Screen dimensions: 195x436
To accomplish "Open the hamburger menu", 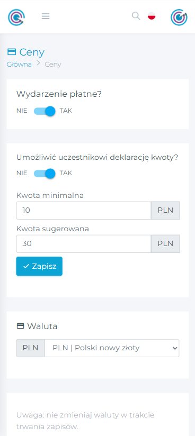I will (x=46, y=16).
